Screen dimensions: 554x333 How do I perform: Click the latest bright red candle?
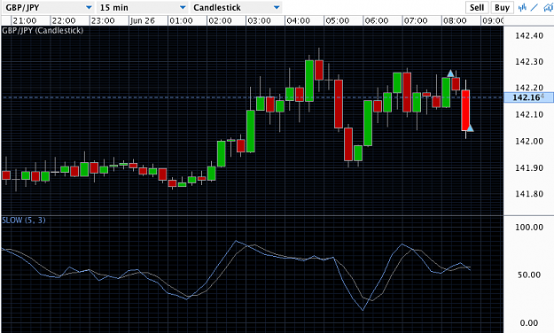465,110
